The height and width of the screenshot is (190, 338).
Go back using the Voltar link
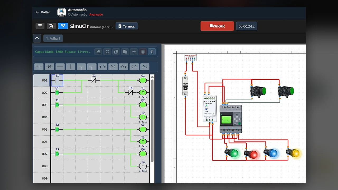click(43, 12)
